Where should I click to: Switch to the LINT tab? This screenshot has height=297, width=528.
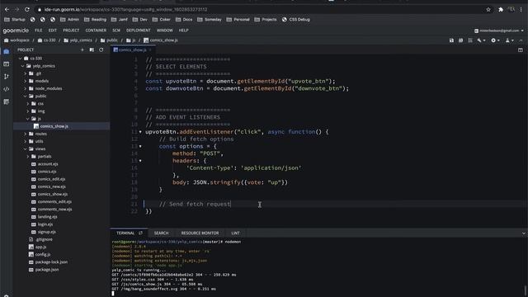pos(235,233)
